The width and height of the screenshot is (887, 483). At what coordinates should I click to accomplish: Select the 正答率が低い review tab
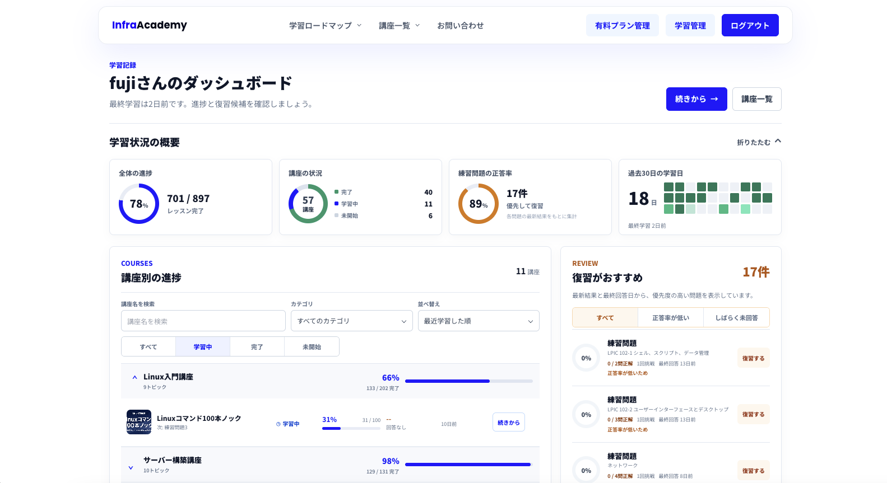tap(671, 317)
